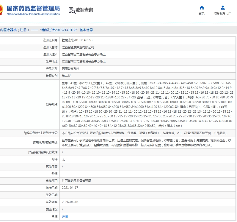Select 江西省蓝康实业有限公司 value
The width and height of the screenshot is (237, 222).
click(78, 47)
